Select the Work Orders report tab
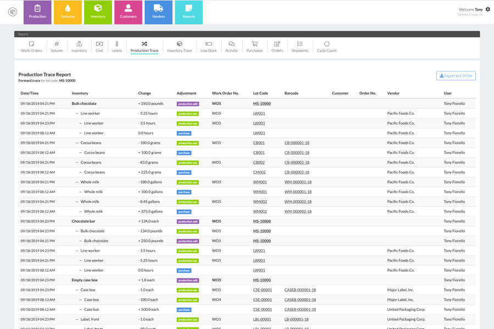The width and height of the screenshot is (494, 329). coord(31,47)
